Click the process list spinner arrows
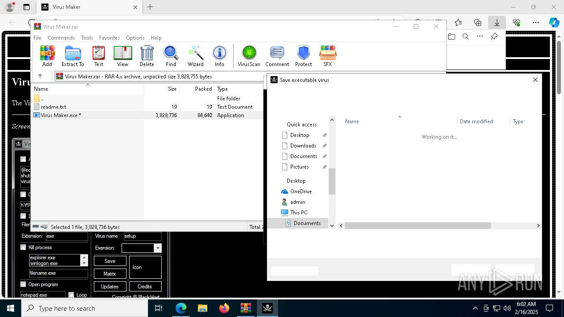The height and width of the screenshot is (317, 564). (x=84, y=260)
